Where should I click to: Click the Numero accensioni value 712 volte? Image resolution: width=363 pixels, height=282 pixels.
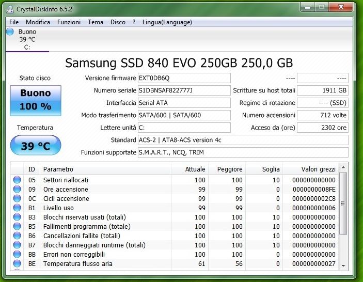pyautogui.click(x=323, y=115)
